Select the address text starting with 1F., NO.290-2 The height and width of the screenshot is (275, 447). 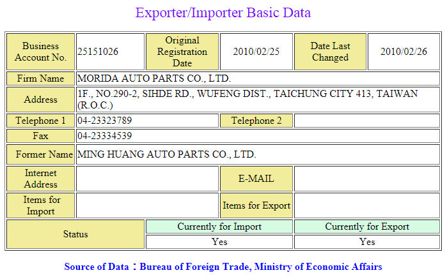click(x=247, y=100)
